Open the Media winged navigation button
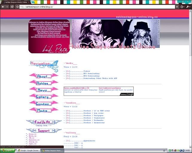 point(44,110)
